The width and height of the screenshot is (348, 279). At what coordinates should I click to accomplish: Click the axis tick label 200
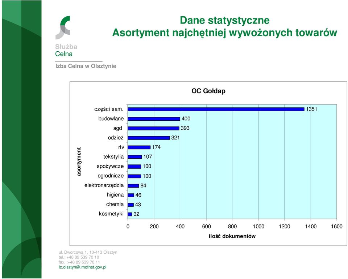coord(154,227)
